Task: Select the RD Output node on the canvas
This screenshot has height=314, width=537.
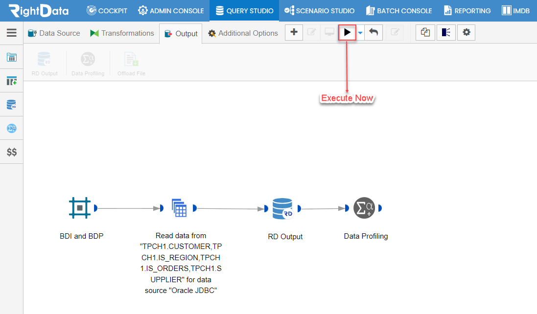Action: pos(282,209)
